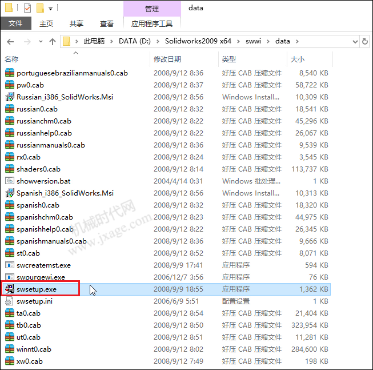Expand chevron after swwi breadcrumb
Image resolution: width=373 pixels, height=370 pixels.
[268, 41]
